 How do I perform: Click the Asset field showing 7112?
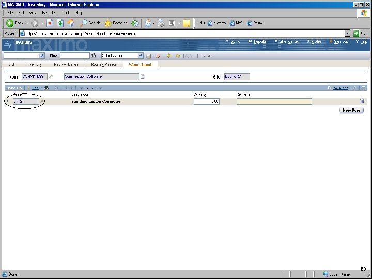26,101
